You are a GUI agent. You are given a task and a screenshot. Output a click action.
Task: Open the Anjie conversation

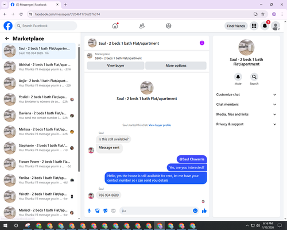pyautogui.click(x=39, y=83)
